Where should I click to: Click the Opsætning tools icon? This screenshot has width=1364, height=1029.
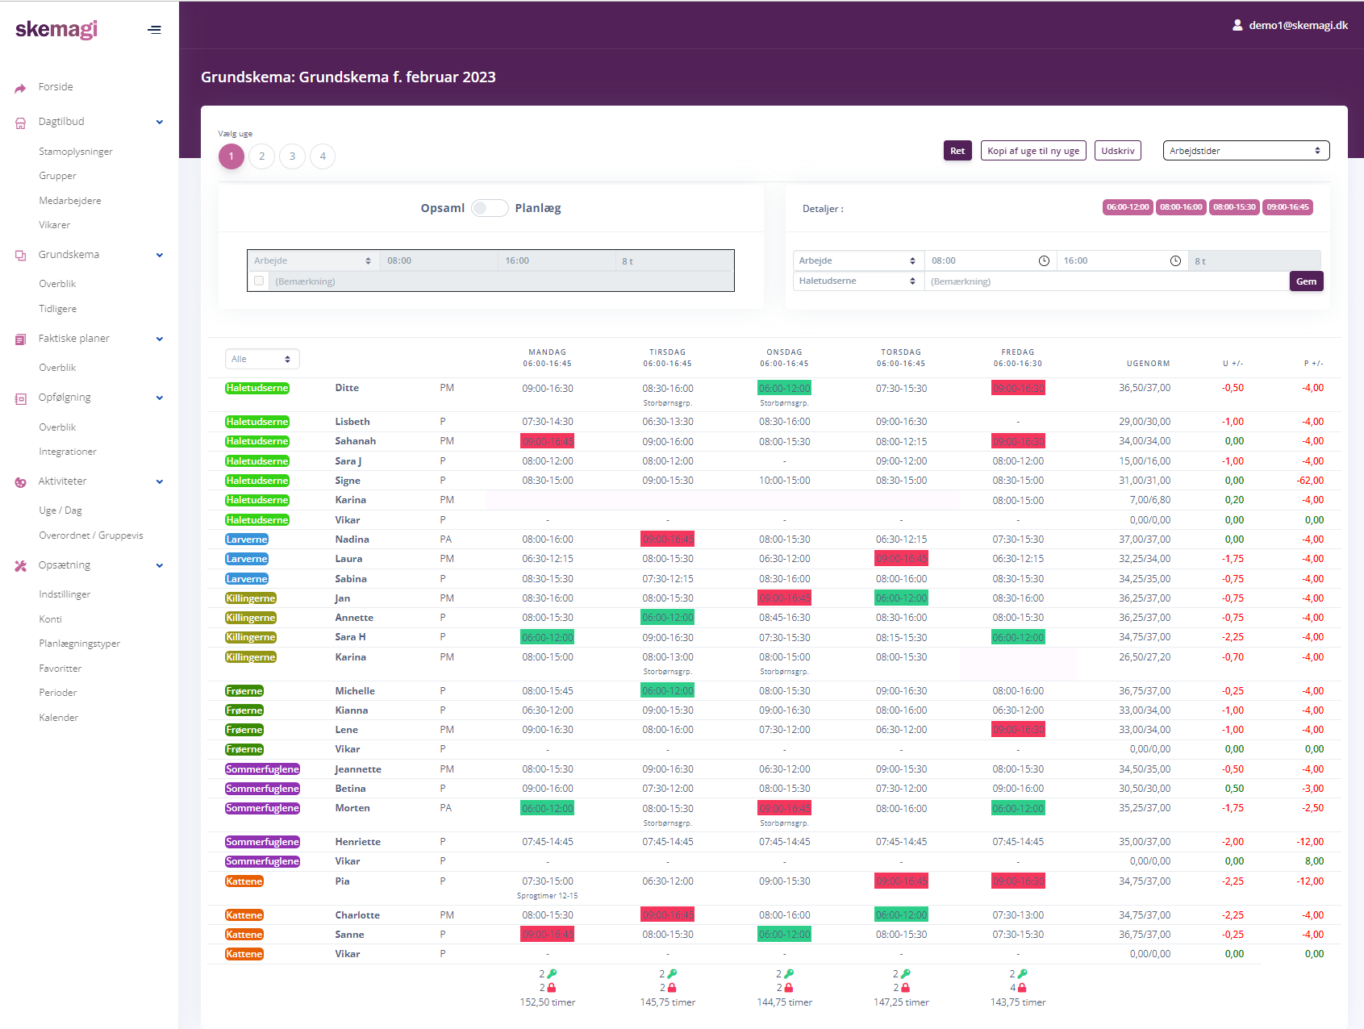(x=20, y=566)
